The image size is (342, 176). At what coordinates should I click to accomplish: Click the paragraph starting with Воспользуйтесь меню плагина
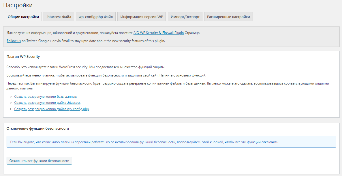point(106,75)
